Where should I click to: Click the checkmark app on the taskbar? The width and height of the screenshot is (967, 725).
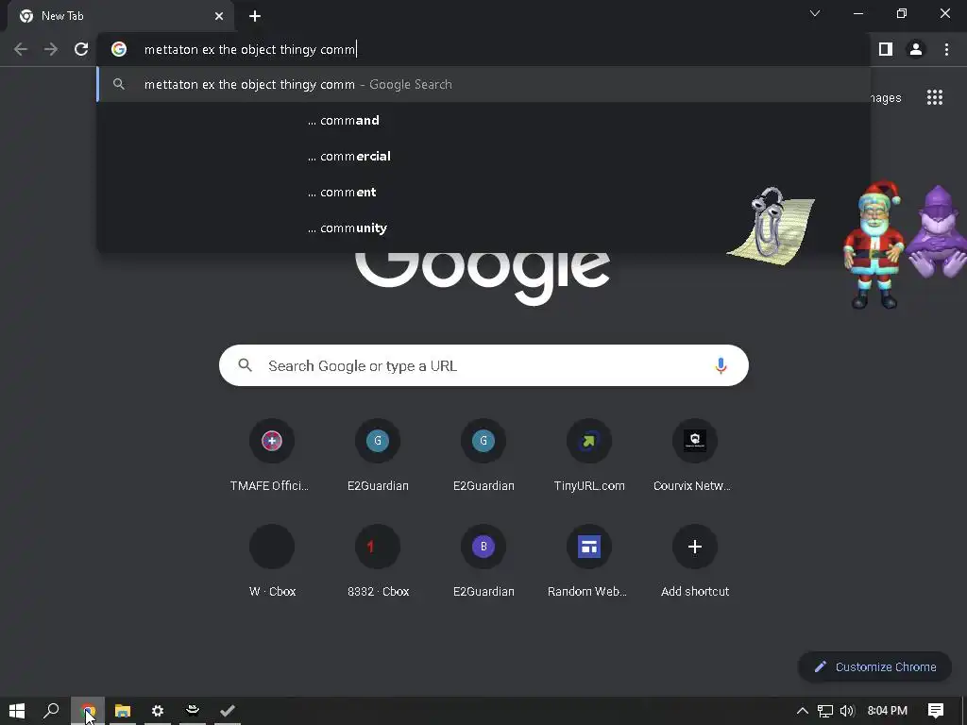tap(228, 711)
